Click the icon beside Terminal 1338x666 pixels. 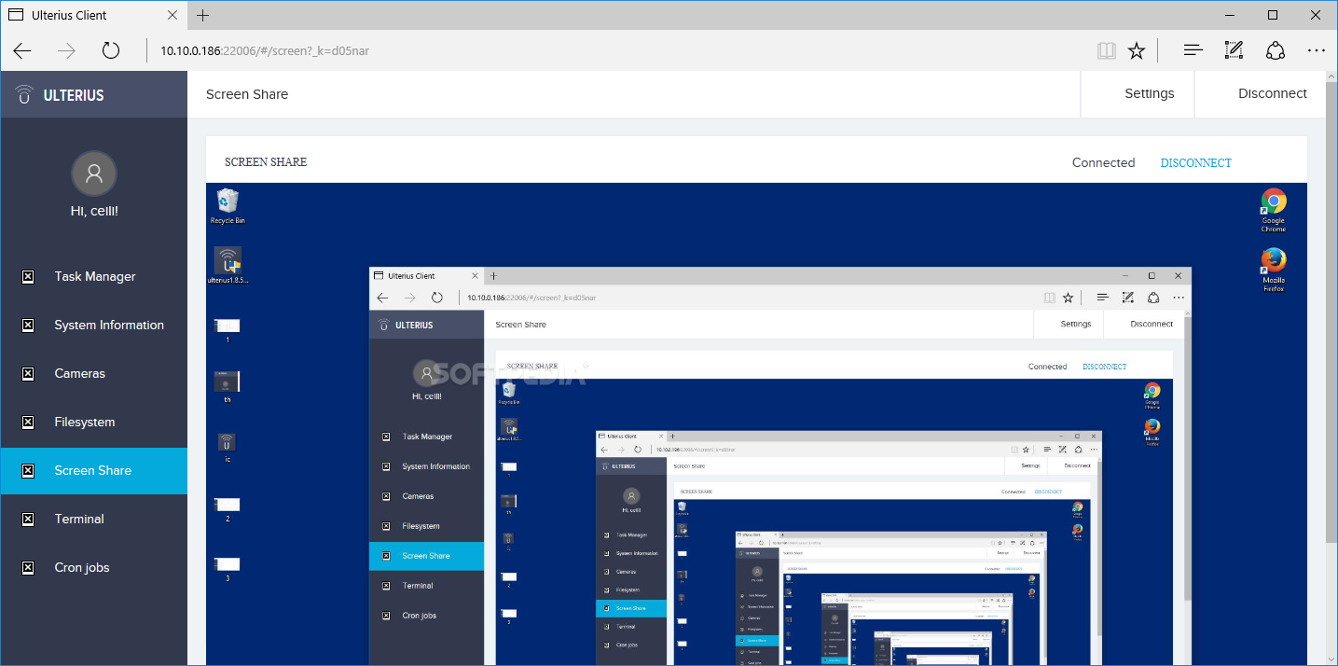pos(28,520)
